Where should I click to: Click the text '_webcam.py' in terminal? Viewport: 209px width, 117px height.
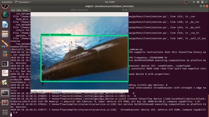click(136, 49)
